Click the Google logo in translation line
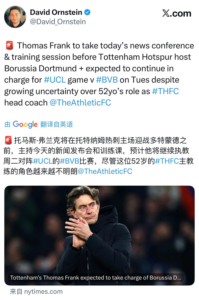The height and width of the screenshot is (300, 199). [x=25, y=124]
